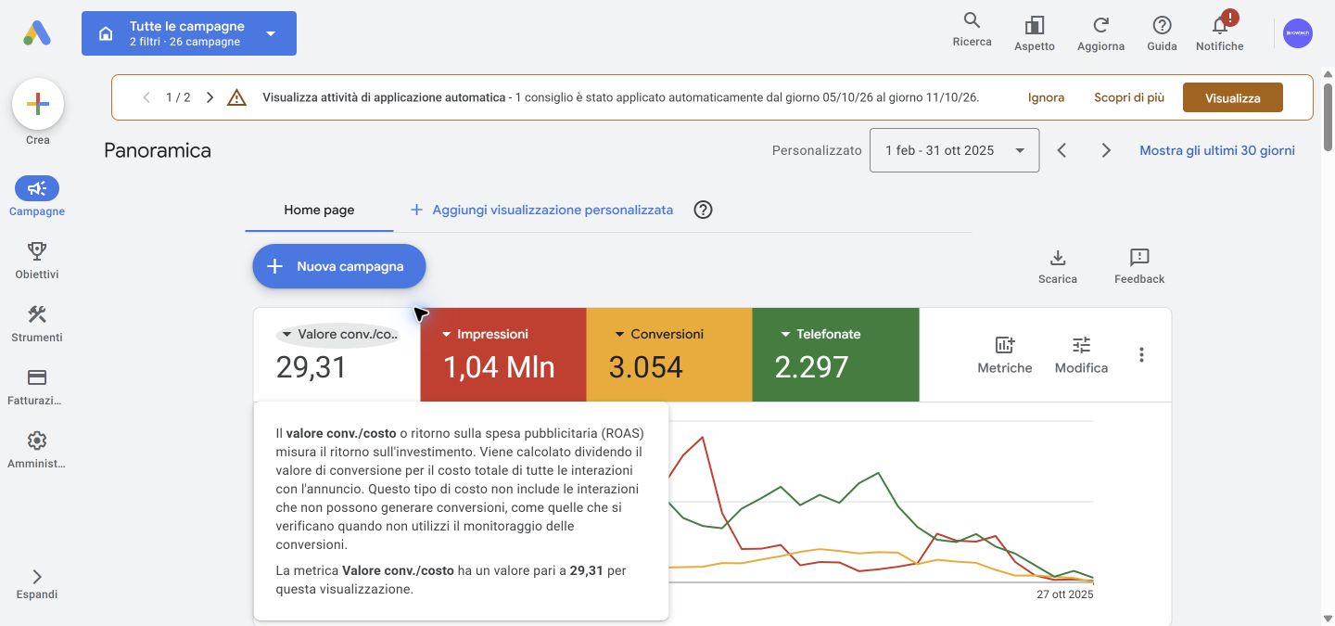Click the Visualizza button
Viewport: 1335px width, 626px height.
click(x=1233, y=97)
